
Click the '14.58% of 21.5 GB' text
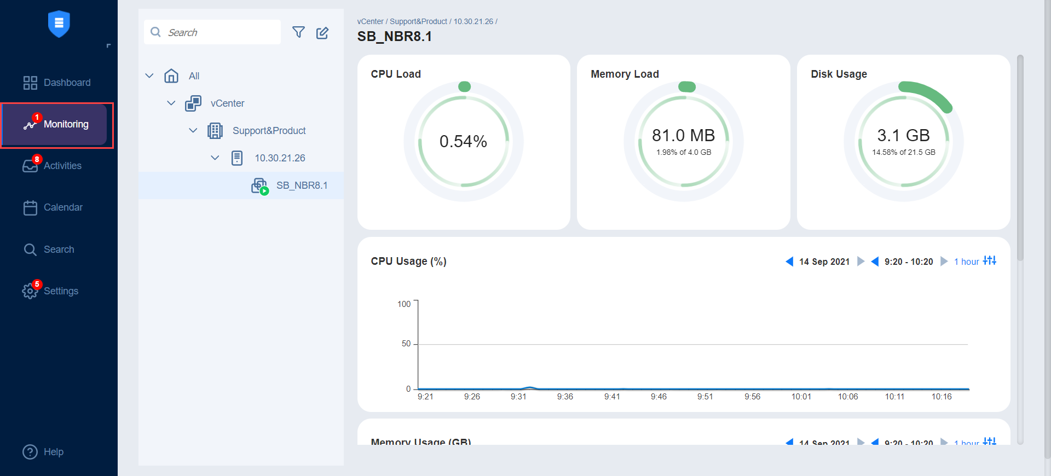(x=904, y=152)
